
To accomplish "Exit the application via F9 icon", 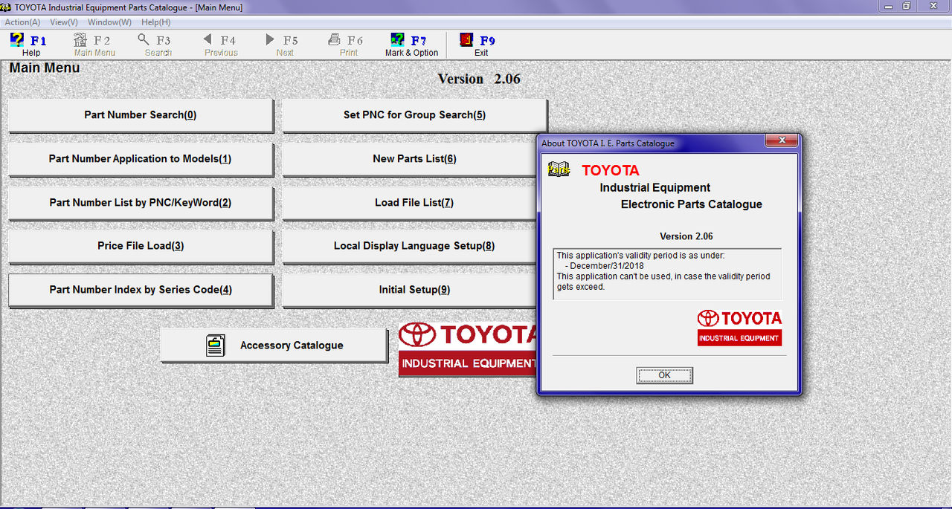I will click(466, 40).
